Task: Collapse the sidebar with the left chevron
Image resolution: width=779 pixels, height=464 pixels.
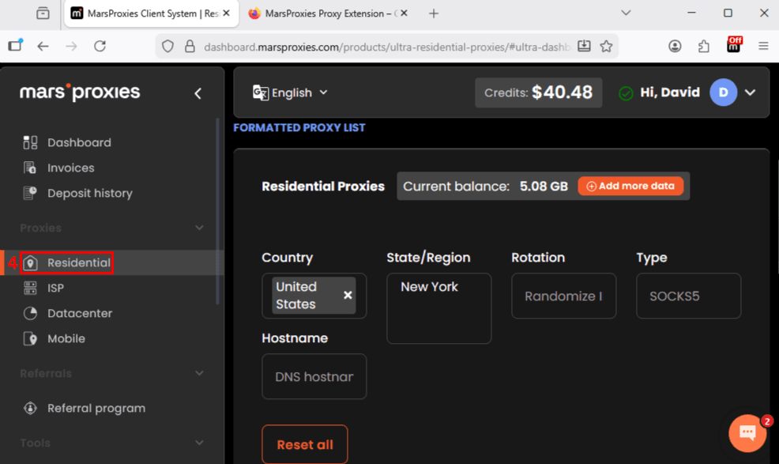Action: point(198,93)
